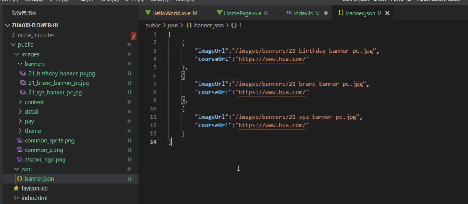
Task: Click the syz banner path string on line 11
Action: pyautogui.click(x=295, y=117)
